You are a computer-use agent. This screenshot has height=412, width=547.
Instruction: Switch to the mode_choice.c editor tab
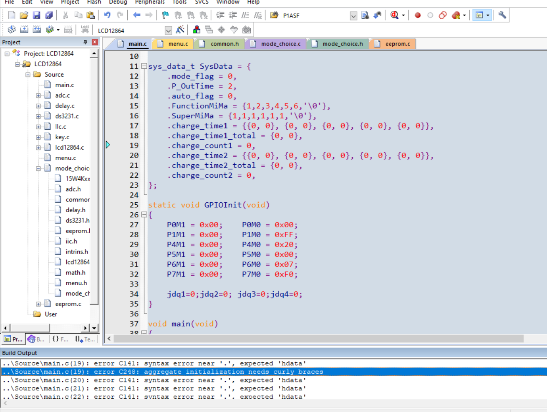tap(276, 44)
